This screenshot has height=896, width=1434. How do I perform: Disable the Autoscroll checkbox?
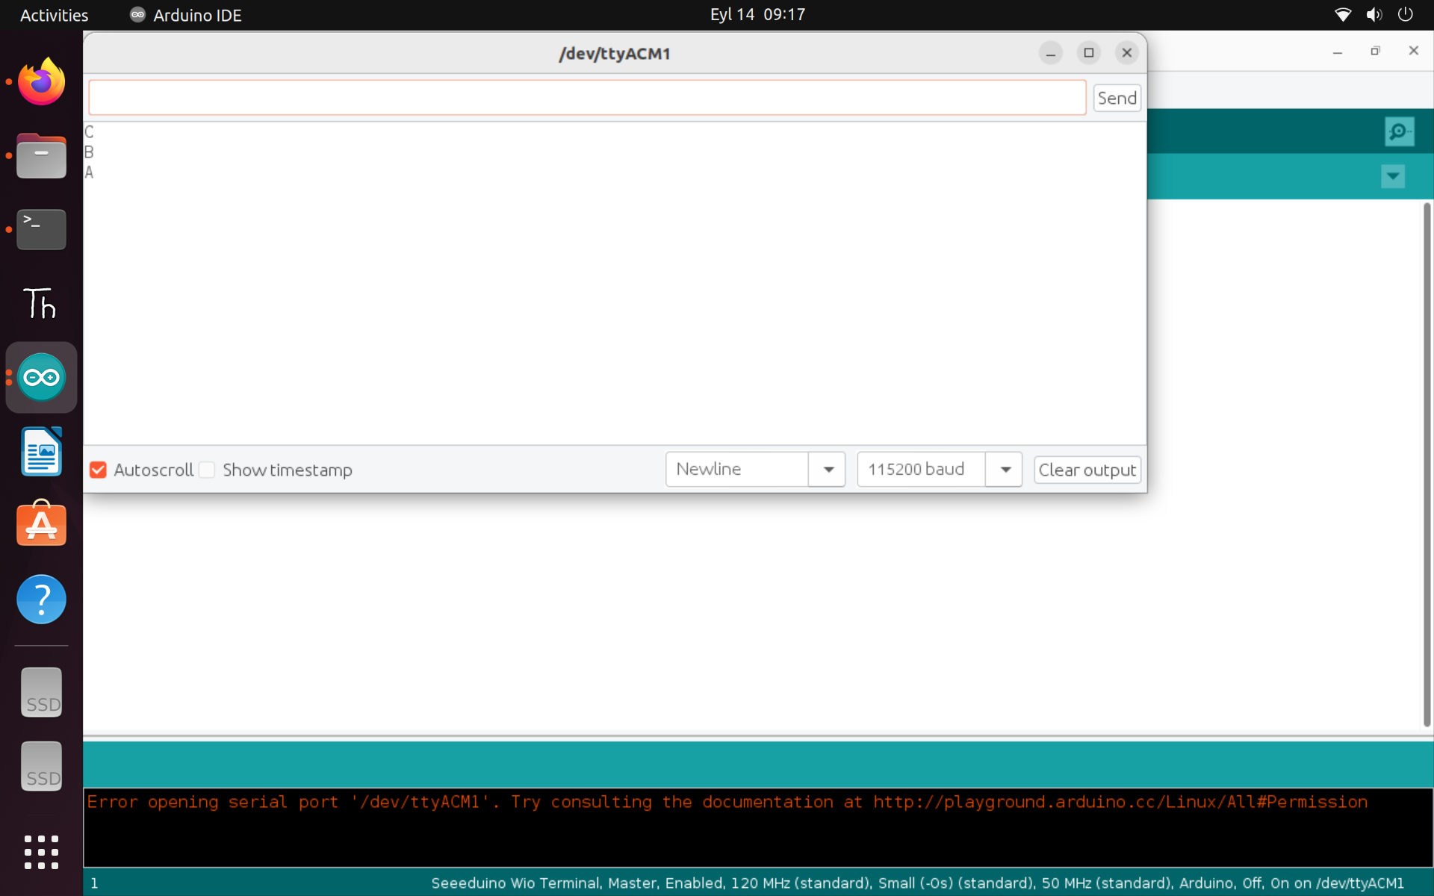click(98, 470)
